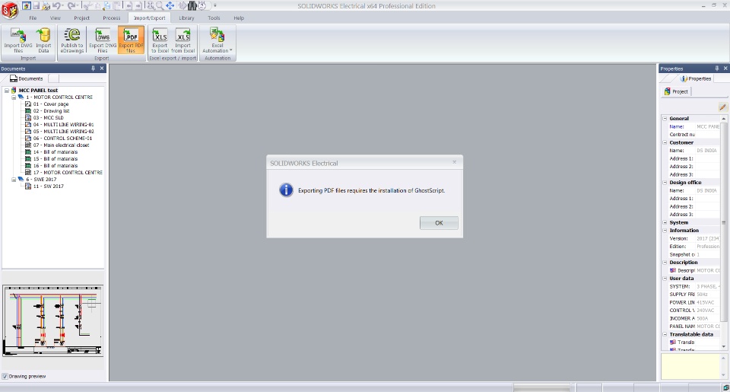Click the Zoom extents magnifier icon

(x=151, y=6)
